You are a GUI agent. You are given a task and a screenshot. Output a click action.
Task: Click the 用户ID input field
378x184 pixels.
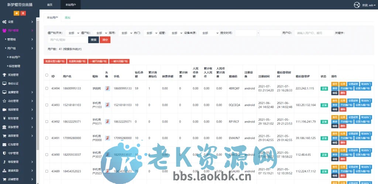(x=314, y=33)
